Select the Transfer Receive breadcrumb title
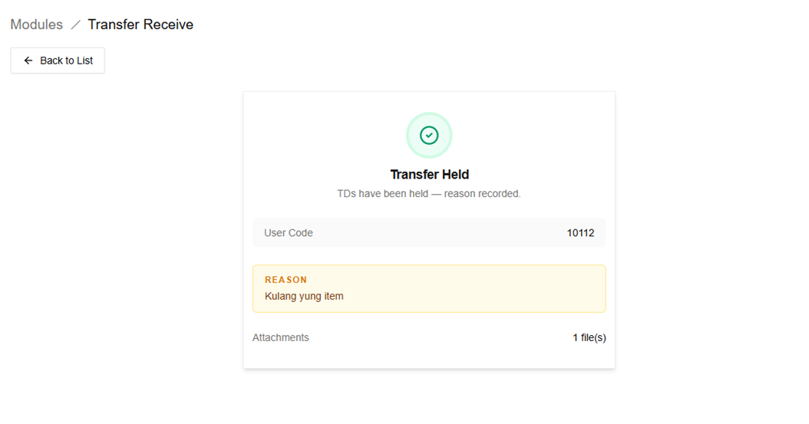Viewport: 809px width, 424px height. point(140,25)
